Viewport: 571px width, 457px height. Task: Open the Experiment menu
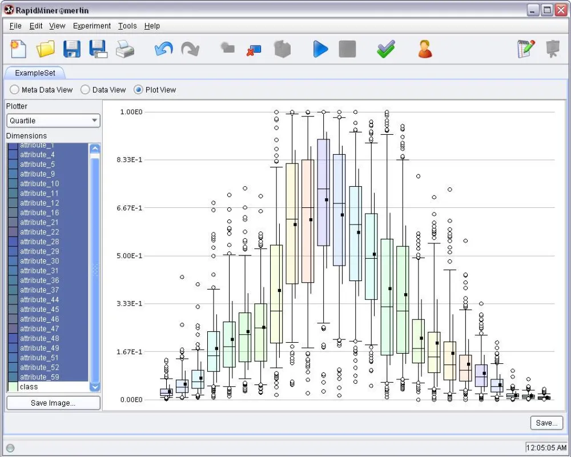coord(92,26)
